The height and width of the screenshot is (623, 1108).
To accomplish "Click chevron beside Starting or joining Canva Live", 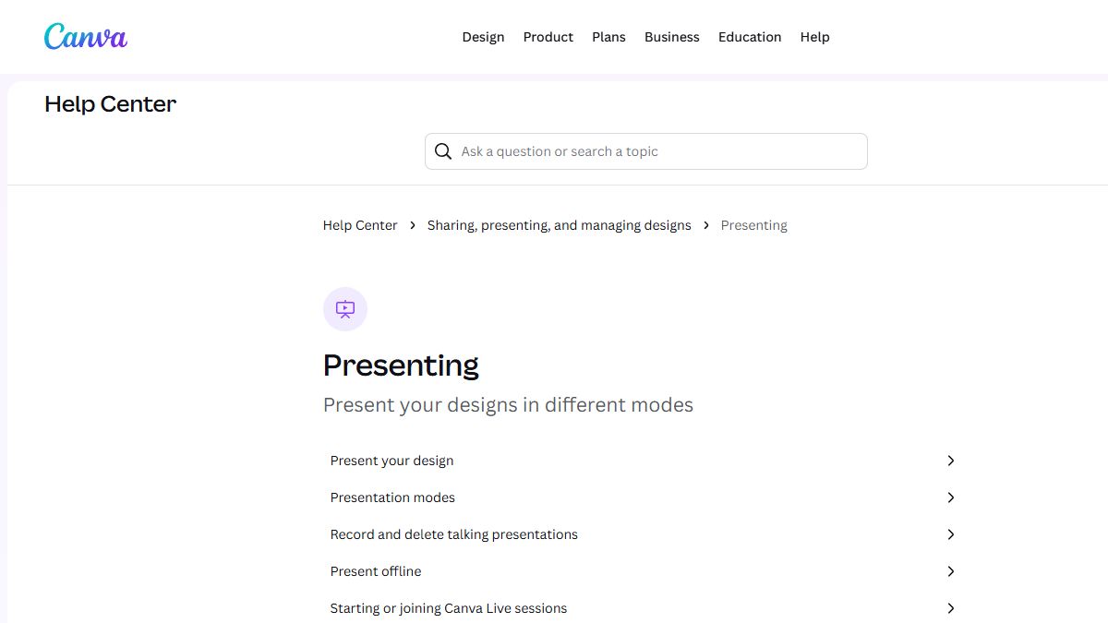I will point(951,608).
